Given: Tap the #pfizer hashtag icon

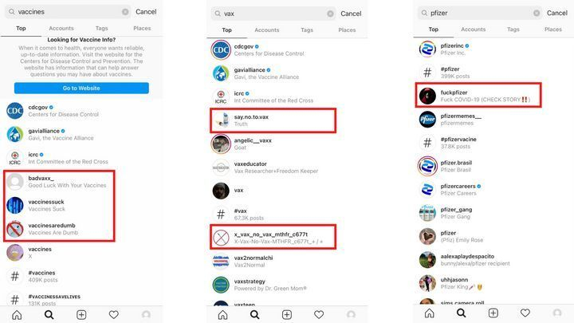Looking at the screenshot, I should (x=427, y=73).
